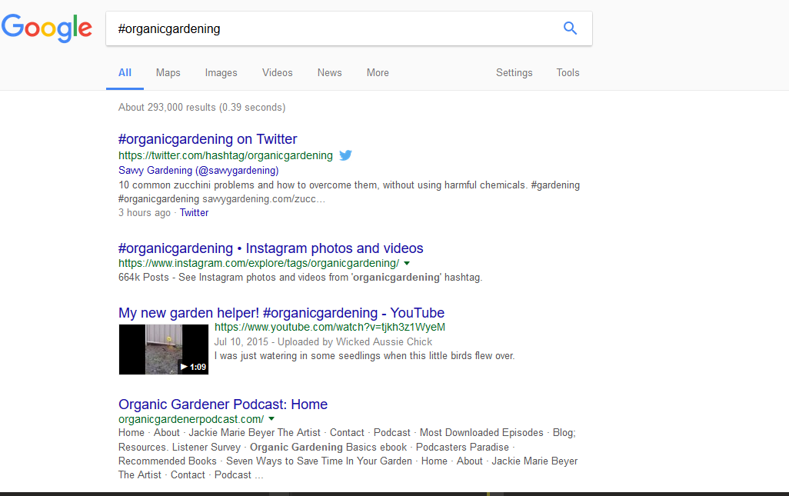
Task: Open the Instagram photos and videos result
Action: pyautogui.click(x=271, y=248)
